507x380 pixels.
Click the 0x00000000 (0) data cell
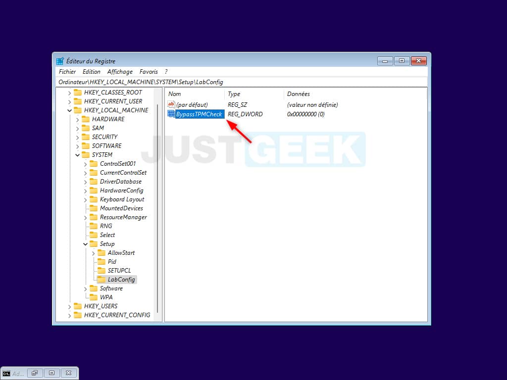pyautogui.click(x=305, y=114)
